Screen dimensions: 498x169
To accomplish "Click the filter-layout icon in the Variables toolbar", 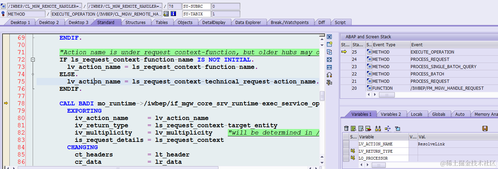I will 397,129.
